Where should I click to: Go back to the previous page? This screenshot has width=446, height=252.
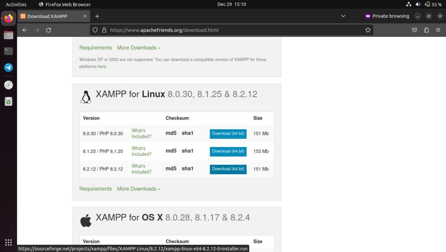[25, 30]
